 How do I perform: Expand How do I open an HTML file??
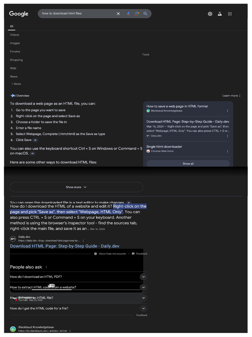pyautogui.click(x=78, y=298)
